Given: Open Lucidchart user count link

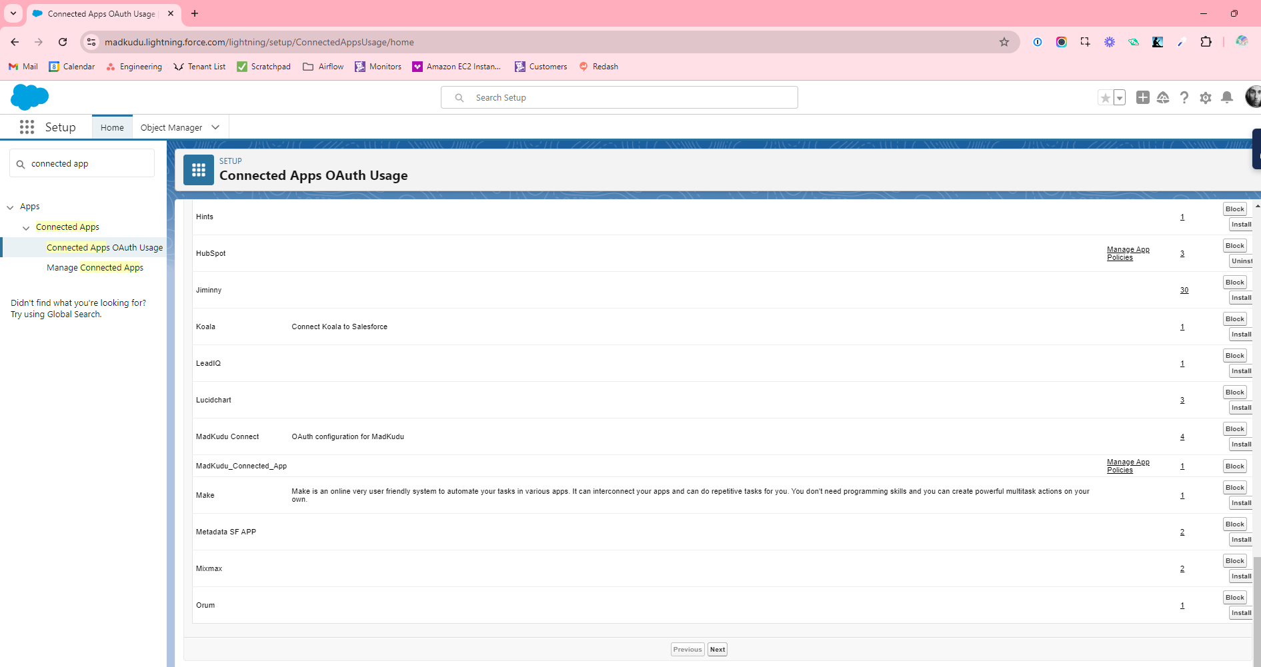Looking at the screenshot, I should (x=1182, y=400).
